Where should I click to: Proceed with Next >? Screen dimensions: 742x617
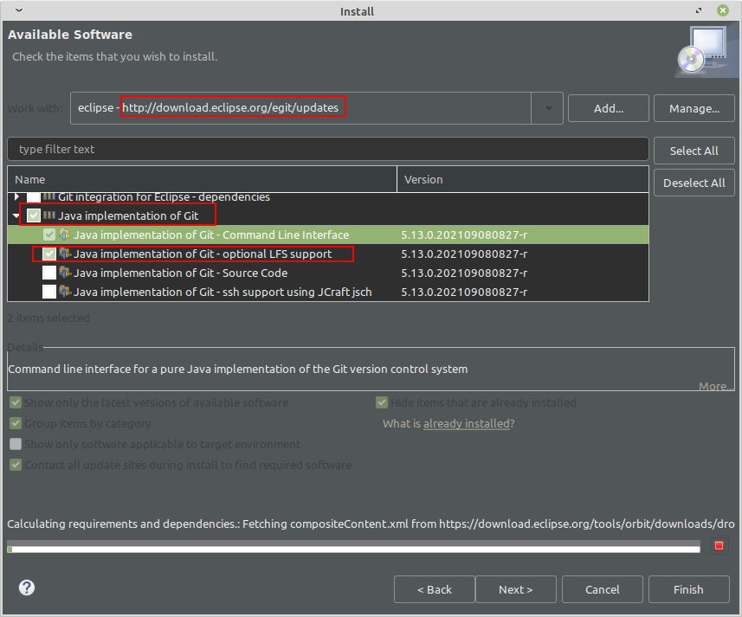515,589
